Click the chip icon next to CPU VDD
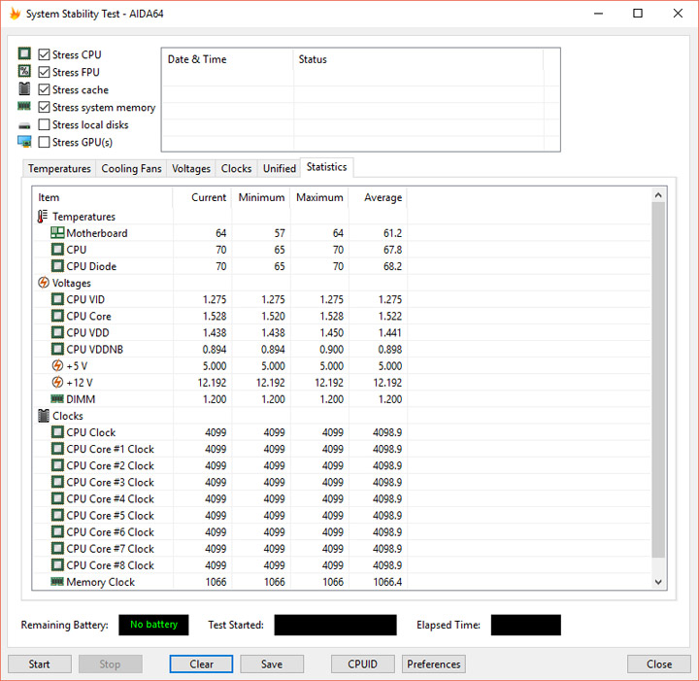Screen dimensions: 699x681 57,332
